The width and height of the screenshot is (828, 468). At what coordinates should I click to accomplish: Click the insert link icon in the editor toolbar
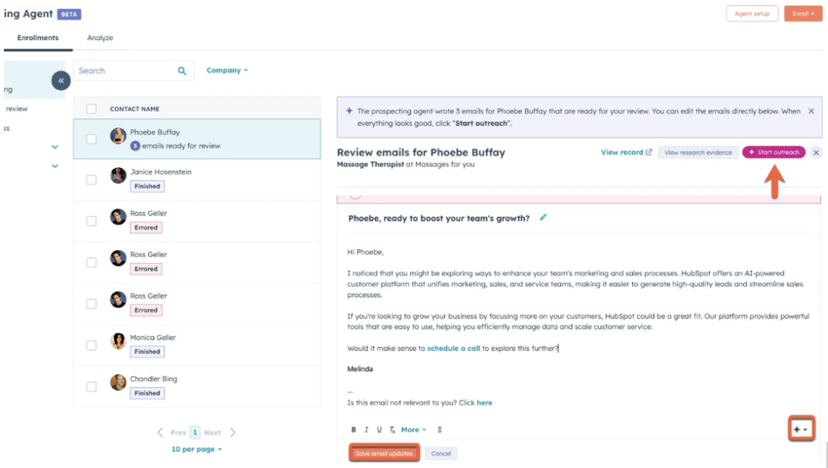[439, 430]
